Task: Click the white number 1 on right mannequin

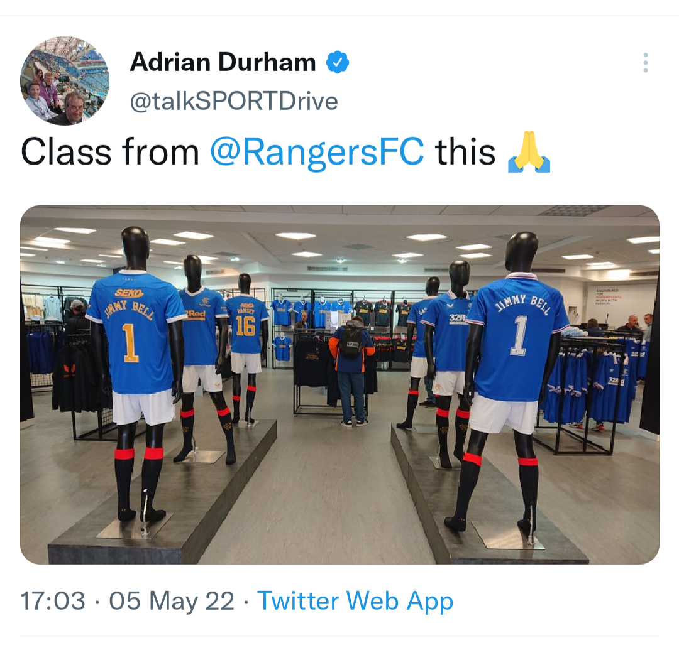Action: [519, 335]
